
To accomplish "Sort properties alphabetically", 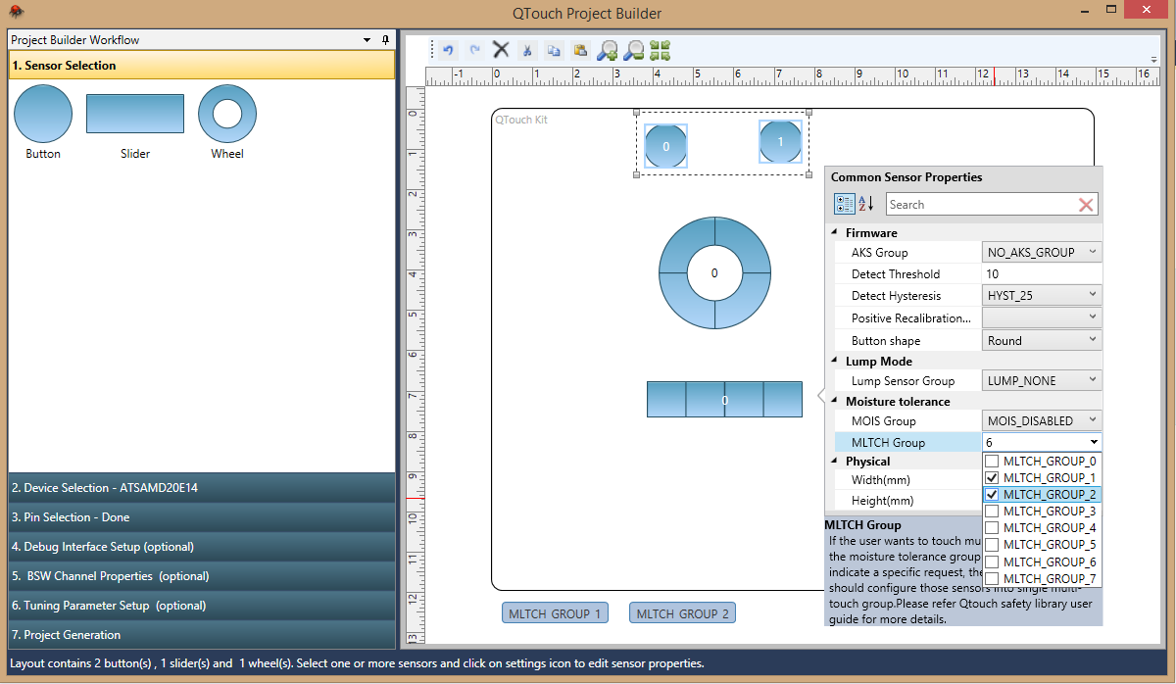I will point(866,204).
